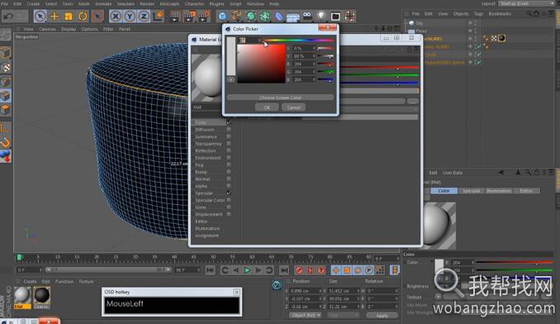Click the red Record Active Objects button
Screen dimensions: 560x324
click(299, 270)
